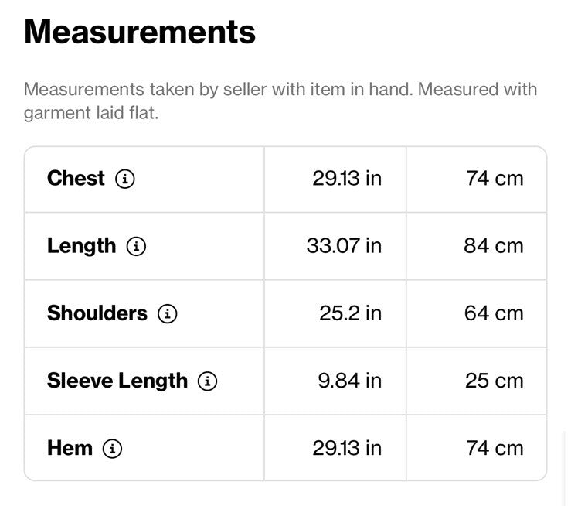
Task: Open the Shoulders info icon
Action: click(x=168, y=314)
